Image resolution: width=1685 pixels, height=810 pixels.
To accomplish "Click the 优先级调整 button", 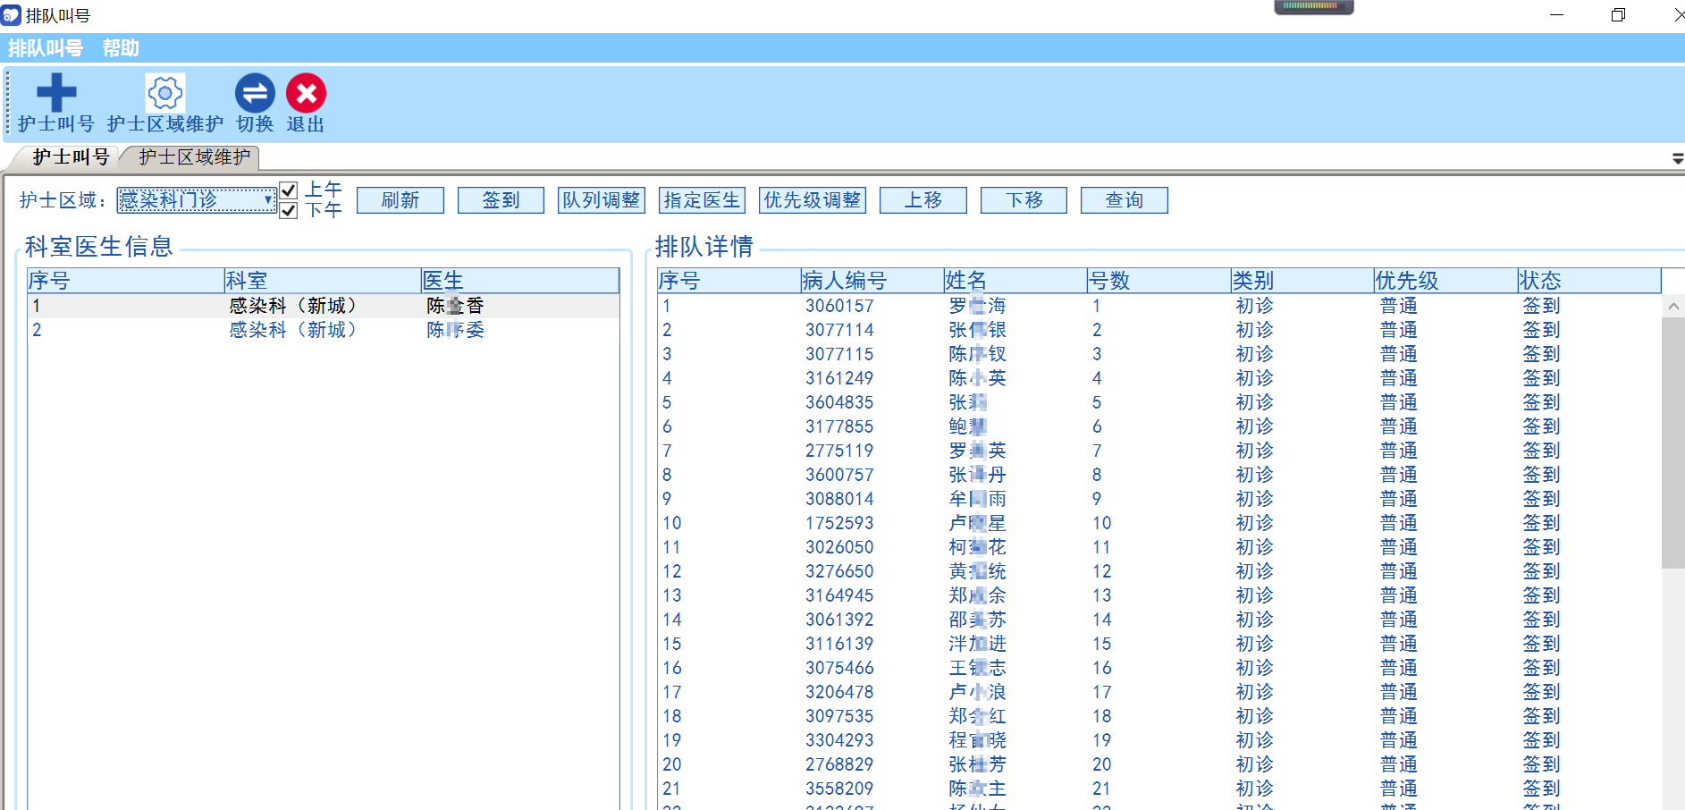I will [812, 200].
